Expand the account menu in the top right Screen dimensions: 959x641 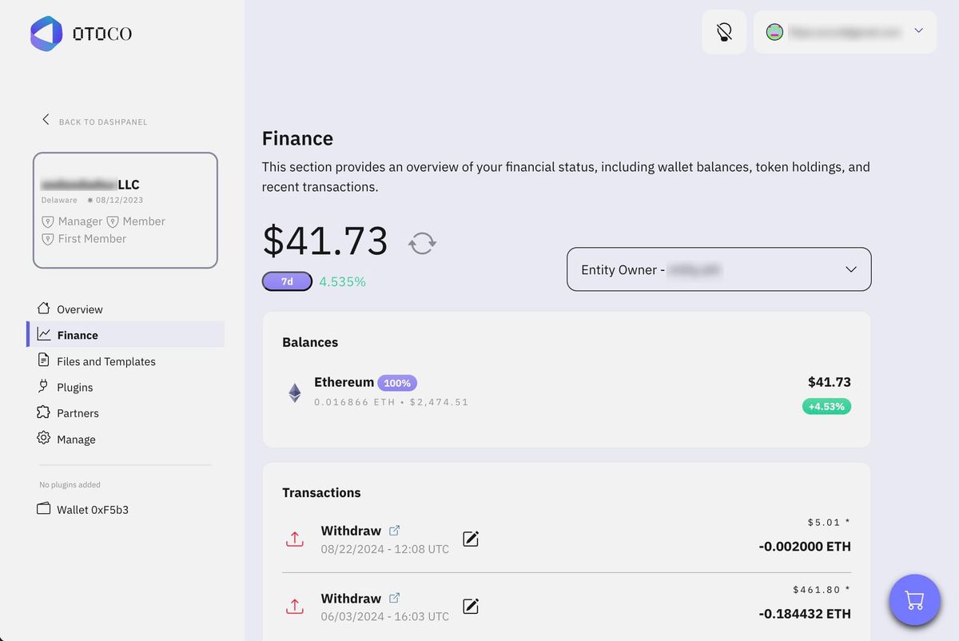coord(844,31)
